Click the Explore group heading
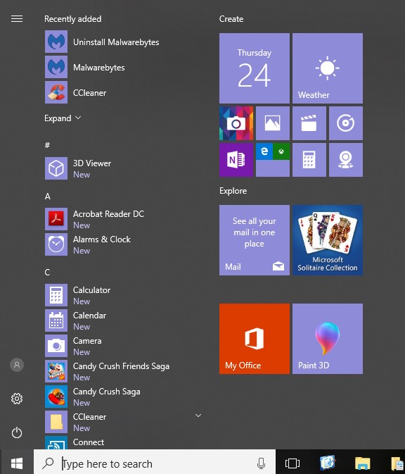 click(x=233, y=191)
